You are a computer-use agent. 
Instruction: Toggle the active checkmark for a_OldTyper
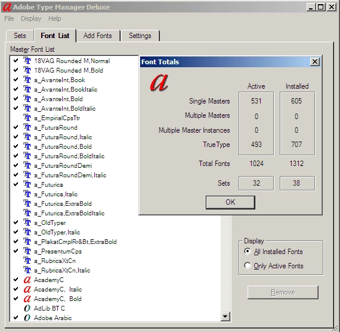pos(16,222)
